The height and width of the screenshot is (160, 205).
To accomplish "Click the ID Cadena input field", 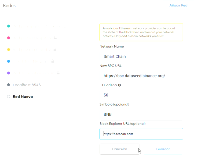I will [141, 95].
